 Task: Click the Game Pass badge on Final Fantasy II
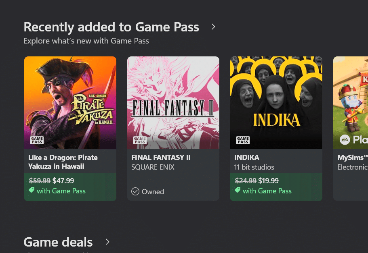(140, 140)
